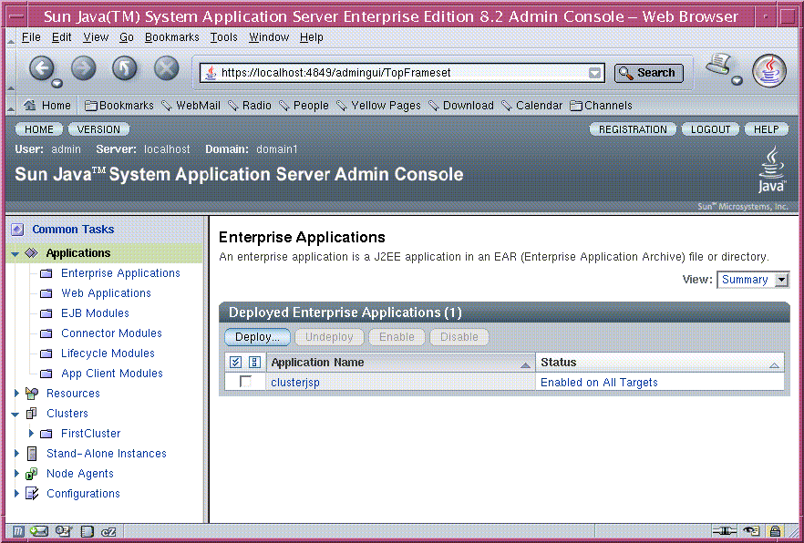The image size is (804, 543).
Task: Stop loading with the Stop icon
Action: click(167, 68)
